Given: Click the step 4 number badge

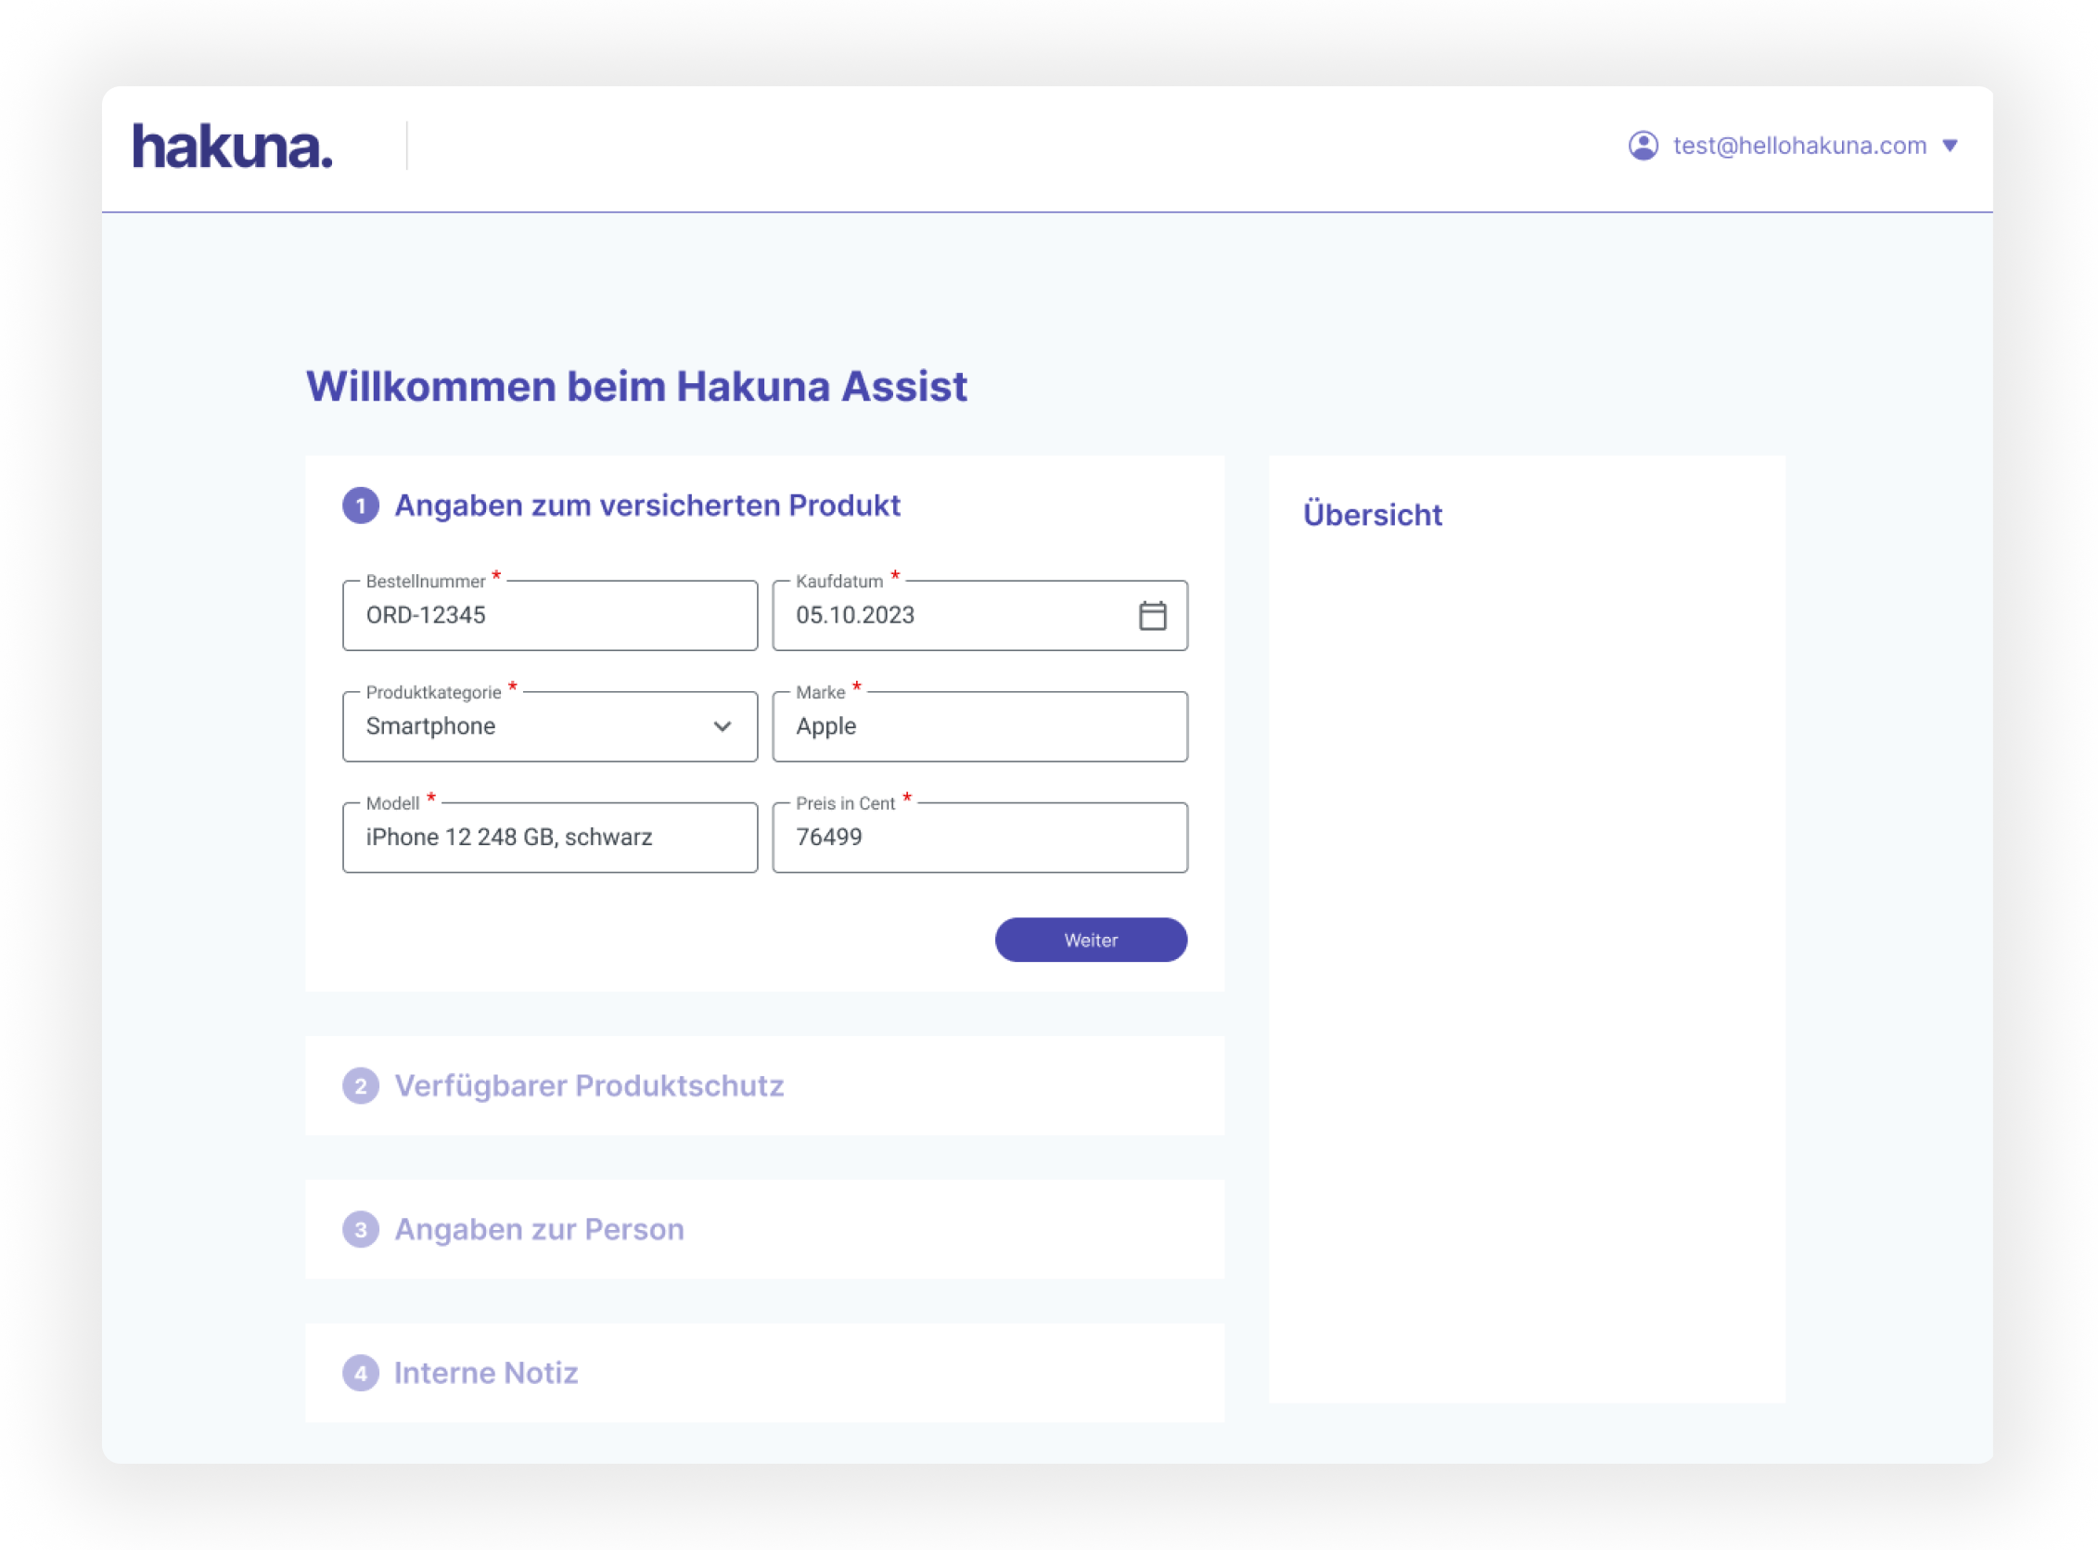Looking at the screenshot, I should tap(360, 1373).
